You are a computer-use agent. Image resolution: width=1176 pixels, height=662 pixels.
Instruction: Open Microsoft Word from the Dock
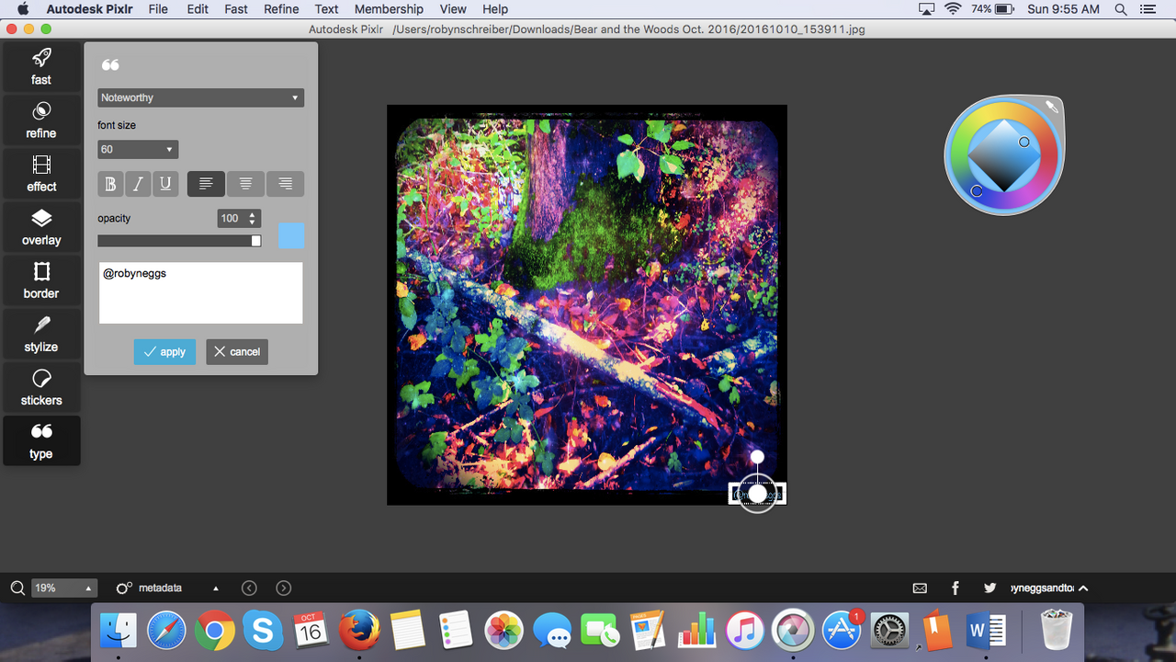(986, 631)
